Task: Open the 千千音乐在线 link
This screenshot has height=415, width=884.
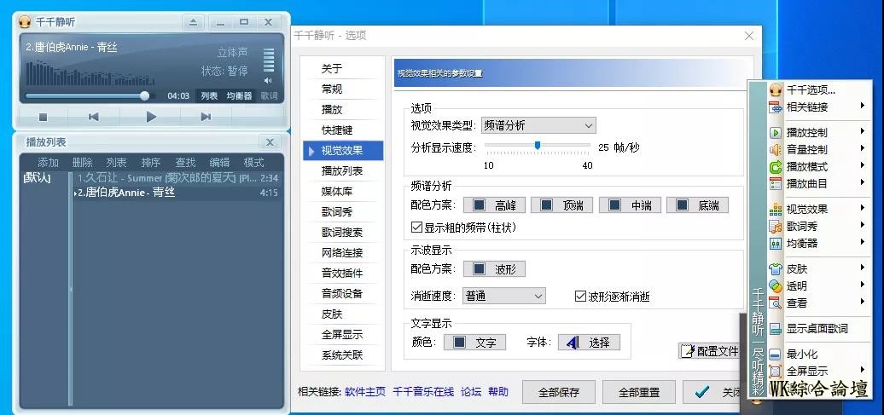Action: 423,391
